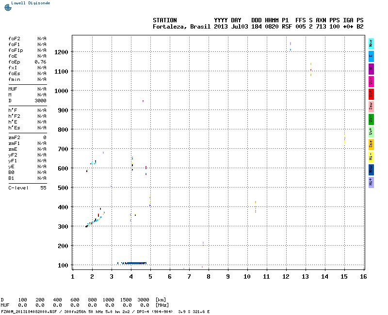This screenshot has width=388, height=315.
Task: Click the 3000 distance value in MUF table
Action: [x=143, y=299]
